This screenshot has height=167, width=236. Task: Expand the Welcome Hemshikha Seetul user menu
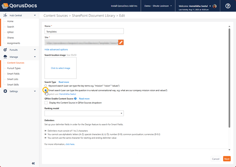point(197,6)
